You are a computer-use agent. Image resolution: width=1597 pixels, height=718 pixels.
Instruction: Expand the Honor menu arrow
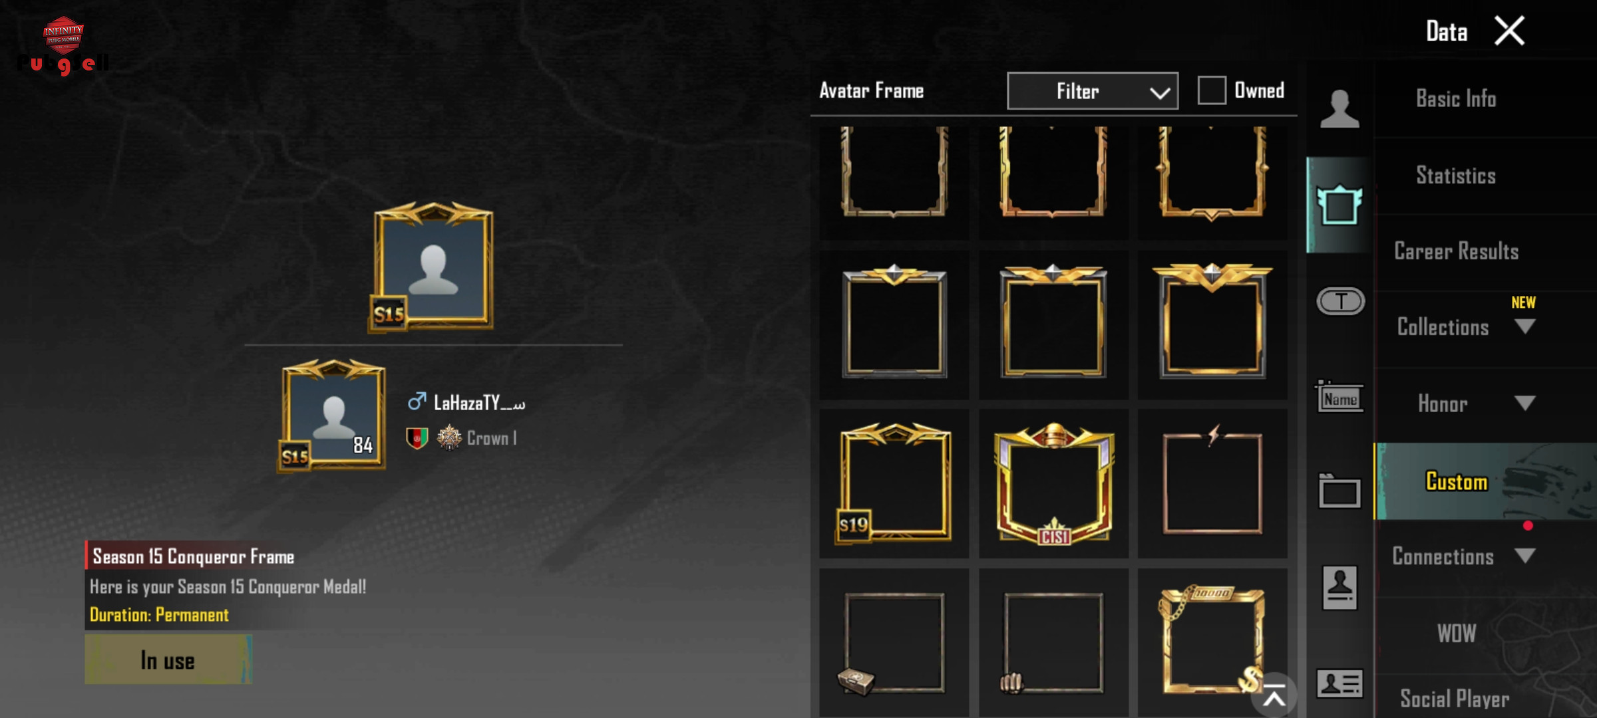pyautogui.click(x=1524, y=403)
